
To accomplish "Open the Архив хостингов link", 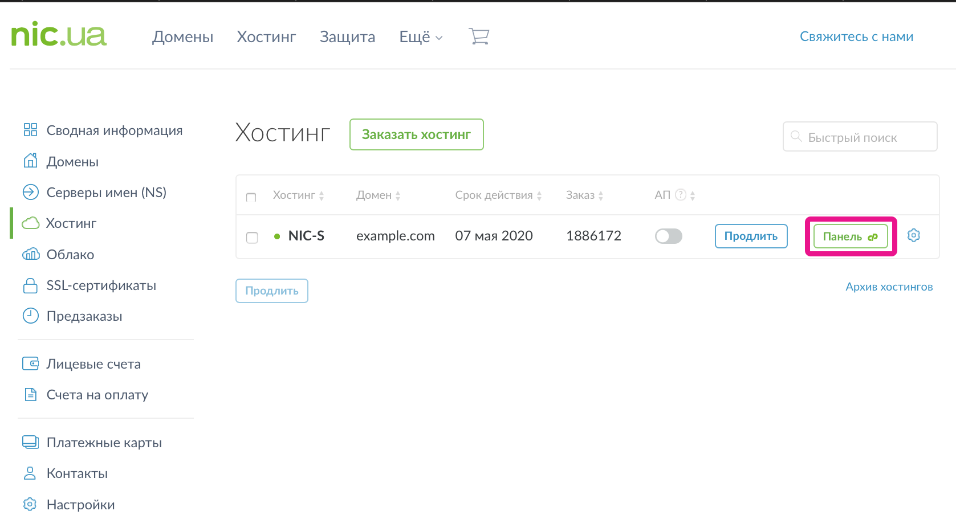I will coord(889,287).
